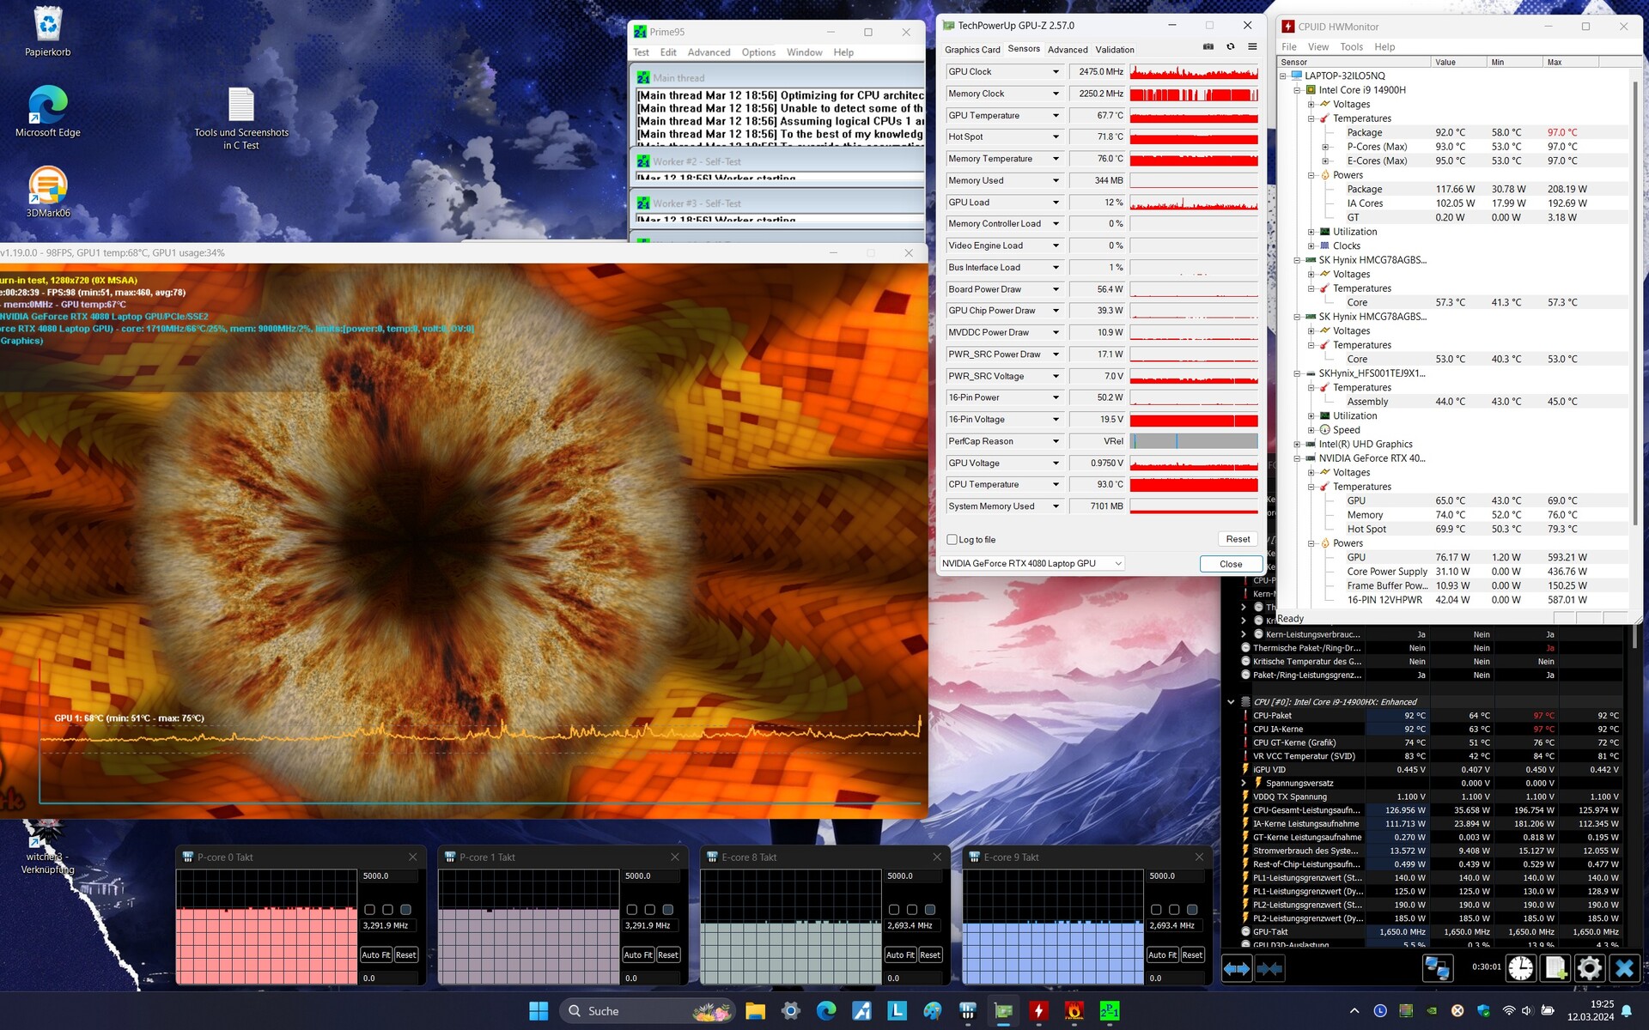Open the notifications bell icon
This screenshot has width=1649, height=1030.
point(1627,1011)
